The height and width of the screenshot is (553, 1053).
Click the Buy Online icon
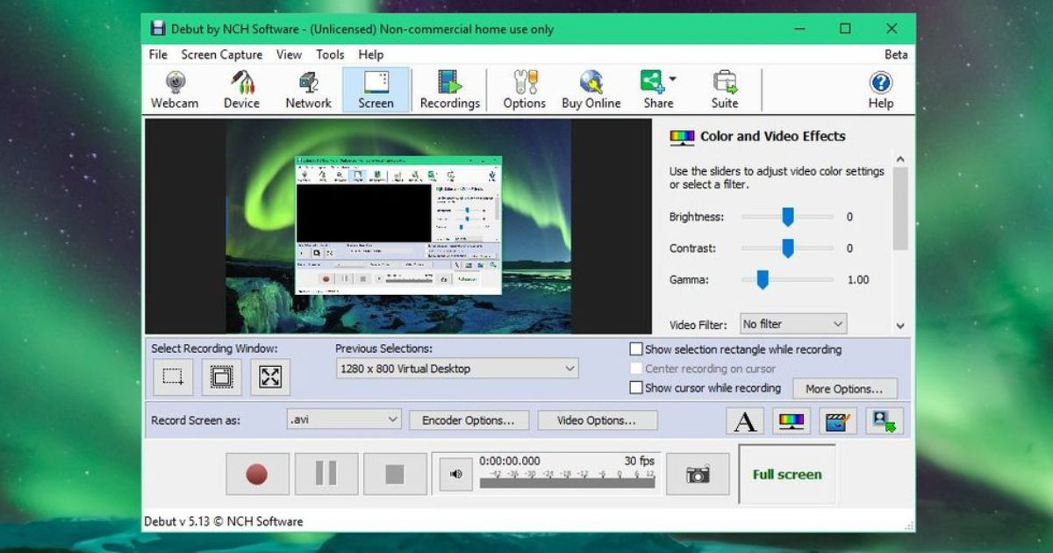[591, 88]
